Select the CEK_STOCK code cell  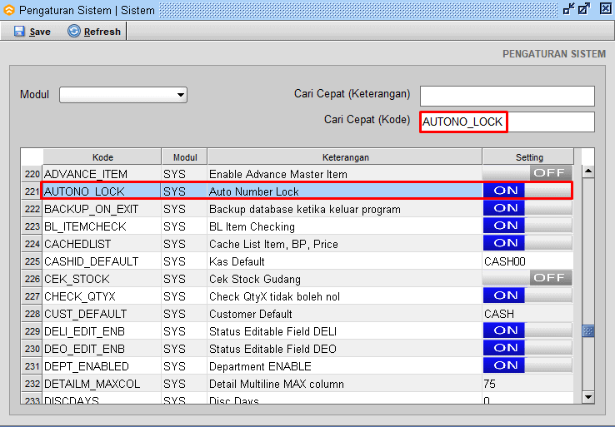(x=102, y=279)
